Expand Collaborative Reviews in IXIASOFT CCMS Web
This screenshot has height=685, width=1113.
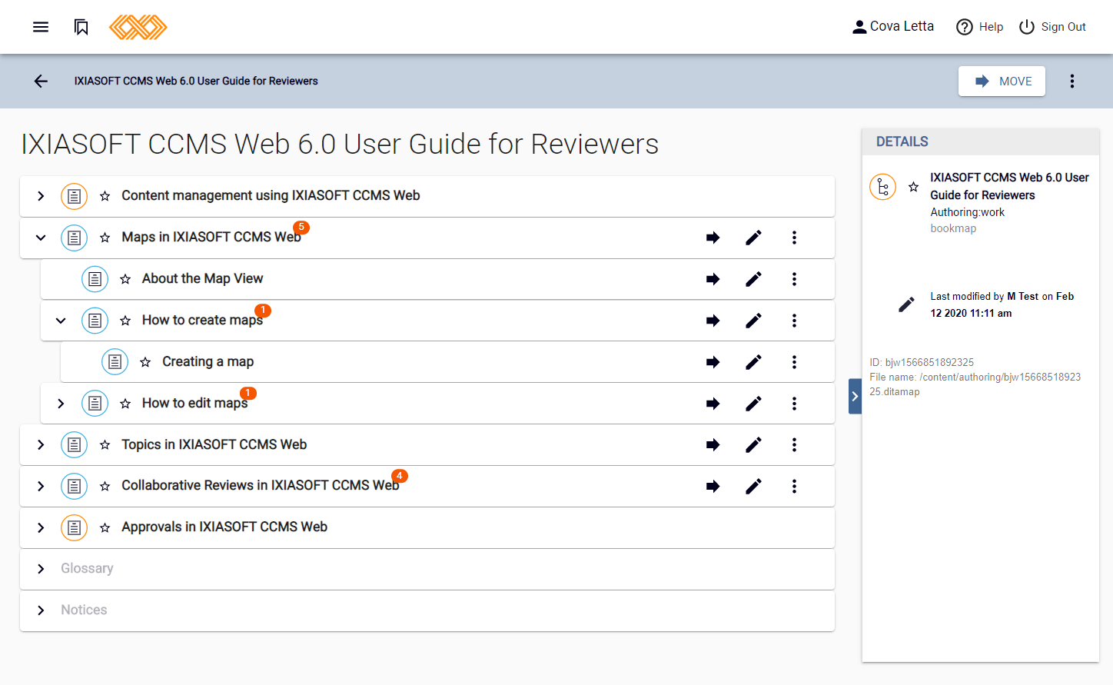(41, 487)
